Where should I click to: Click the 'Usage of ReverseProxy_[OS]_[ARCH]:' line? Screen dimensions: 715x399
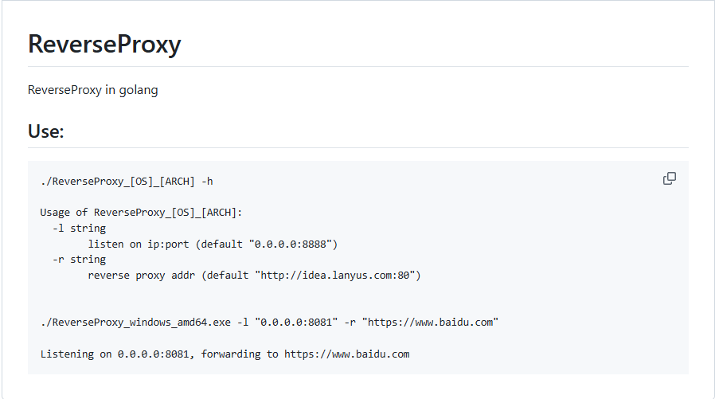tap(141, 213)
